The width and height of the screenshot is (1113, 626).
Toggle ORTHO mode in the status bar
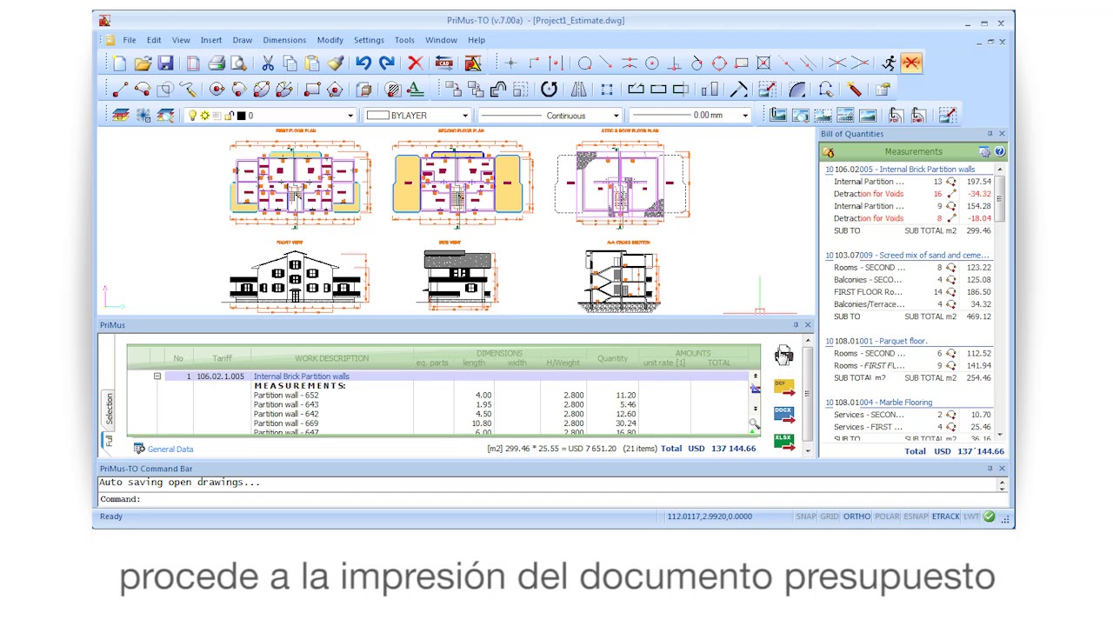coord(856,516)
